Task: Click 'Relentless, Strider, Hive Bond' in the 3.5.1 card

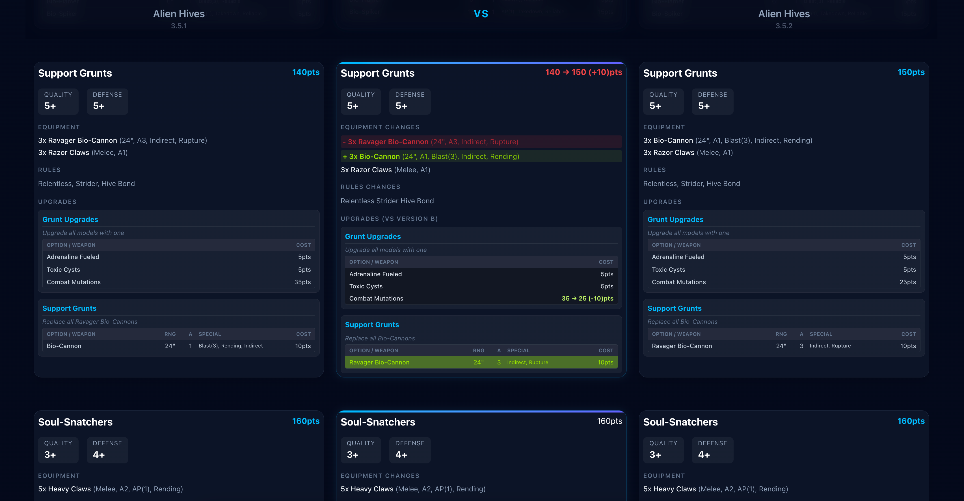Action: coord(87,184)
